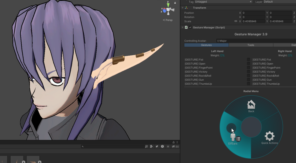Click the Scale X field showing 0.4095946
This screenshot has height=163, width=296.
[x=254, y=21]
